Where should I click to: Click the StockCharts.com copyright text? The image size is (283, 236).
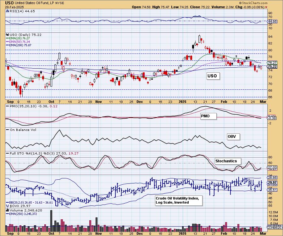click(253, 3)
